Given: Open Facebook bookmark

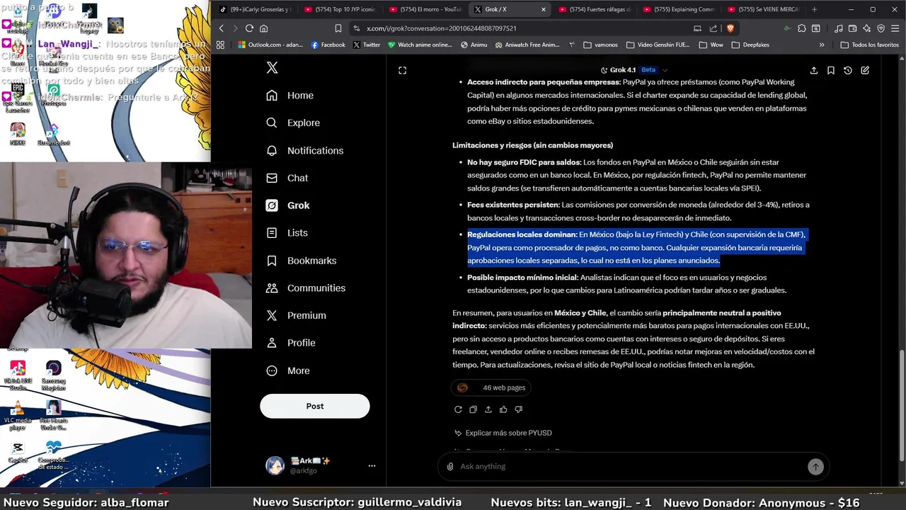Looking at the screenshot, I should 328,45.
